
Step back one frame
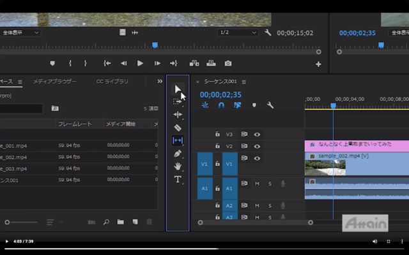[x=123, y=63]
